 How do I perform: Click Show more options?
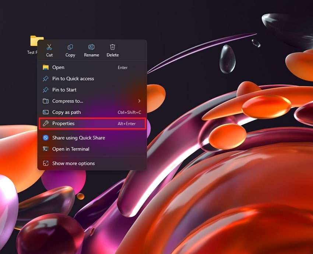[92, 163]
